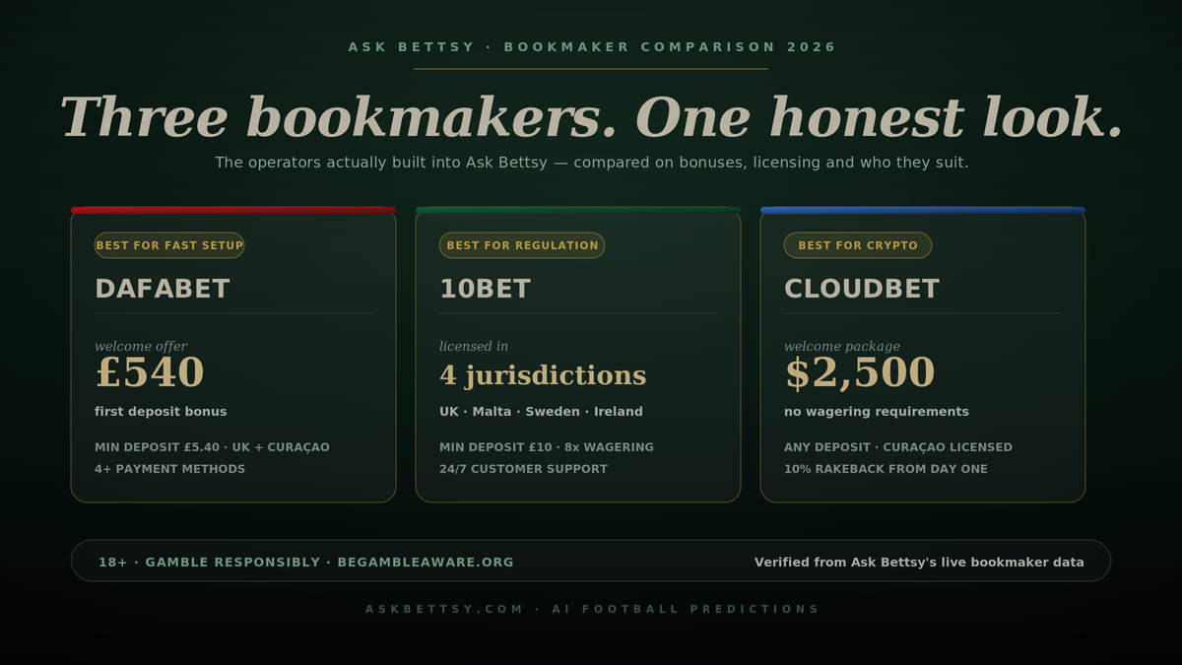Click '4+ PAYMENT METHODS' line
Image resolution: width=1182 pixels, height=665 pixels.
click(170, 469)
